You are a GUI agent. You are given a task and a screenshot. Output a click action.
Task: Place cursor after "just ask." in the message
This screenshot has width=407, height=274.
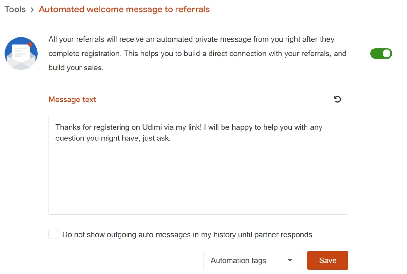click(x=171, y=139)
